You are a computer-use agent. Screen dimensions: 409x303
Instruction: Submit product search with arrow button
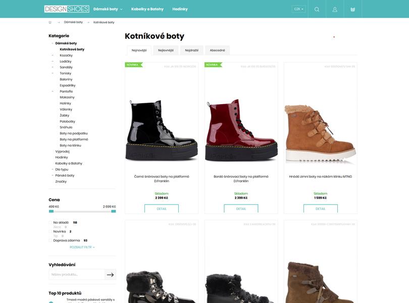(111, 275)
